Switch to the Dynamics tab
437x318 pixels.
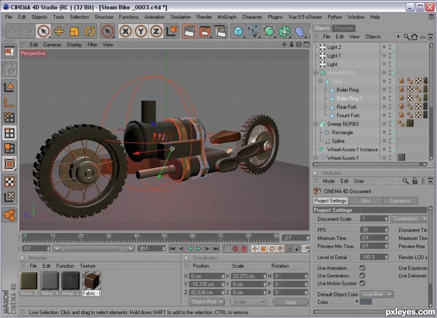tap(400, 201)
